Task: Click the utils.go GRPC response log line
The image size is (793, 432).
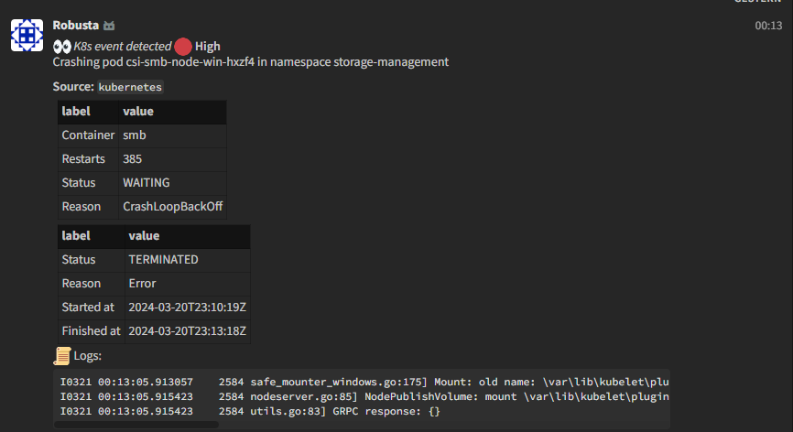Action: pyautogui.click(x=250, y=411)
